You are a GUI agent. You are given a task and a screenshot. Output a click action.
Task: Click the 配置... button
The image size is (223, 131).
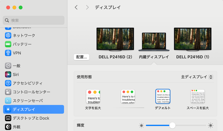[82, 57]
